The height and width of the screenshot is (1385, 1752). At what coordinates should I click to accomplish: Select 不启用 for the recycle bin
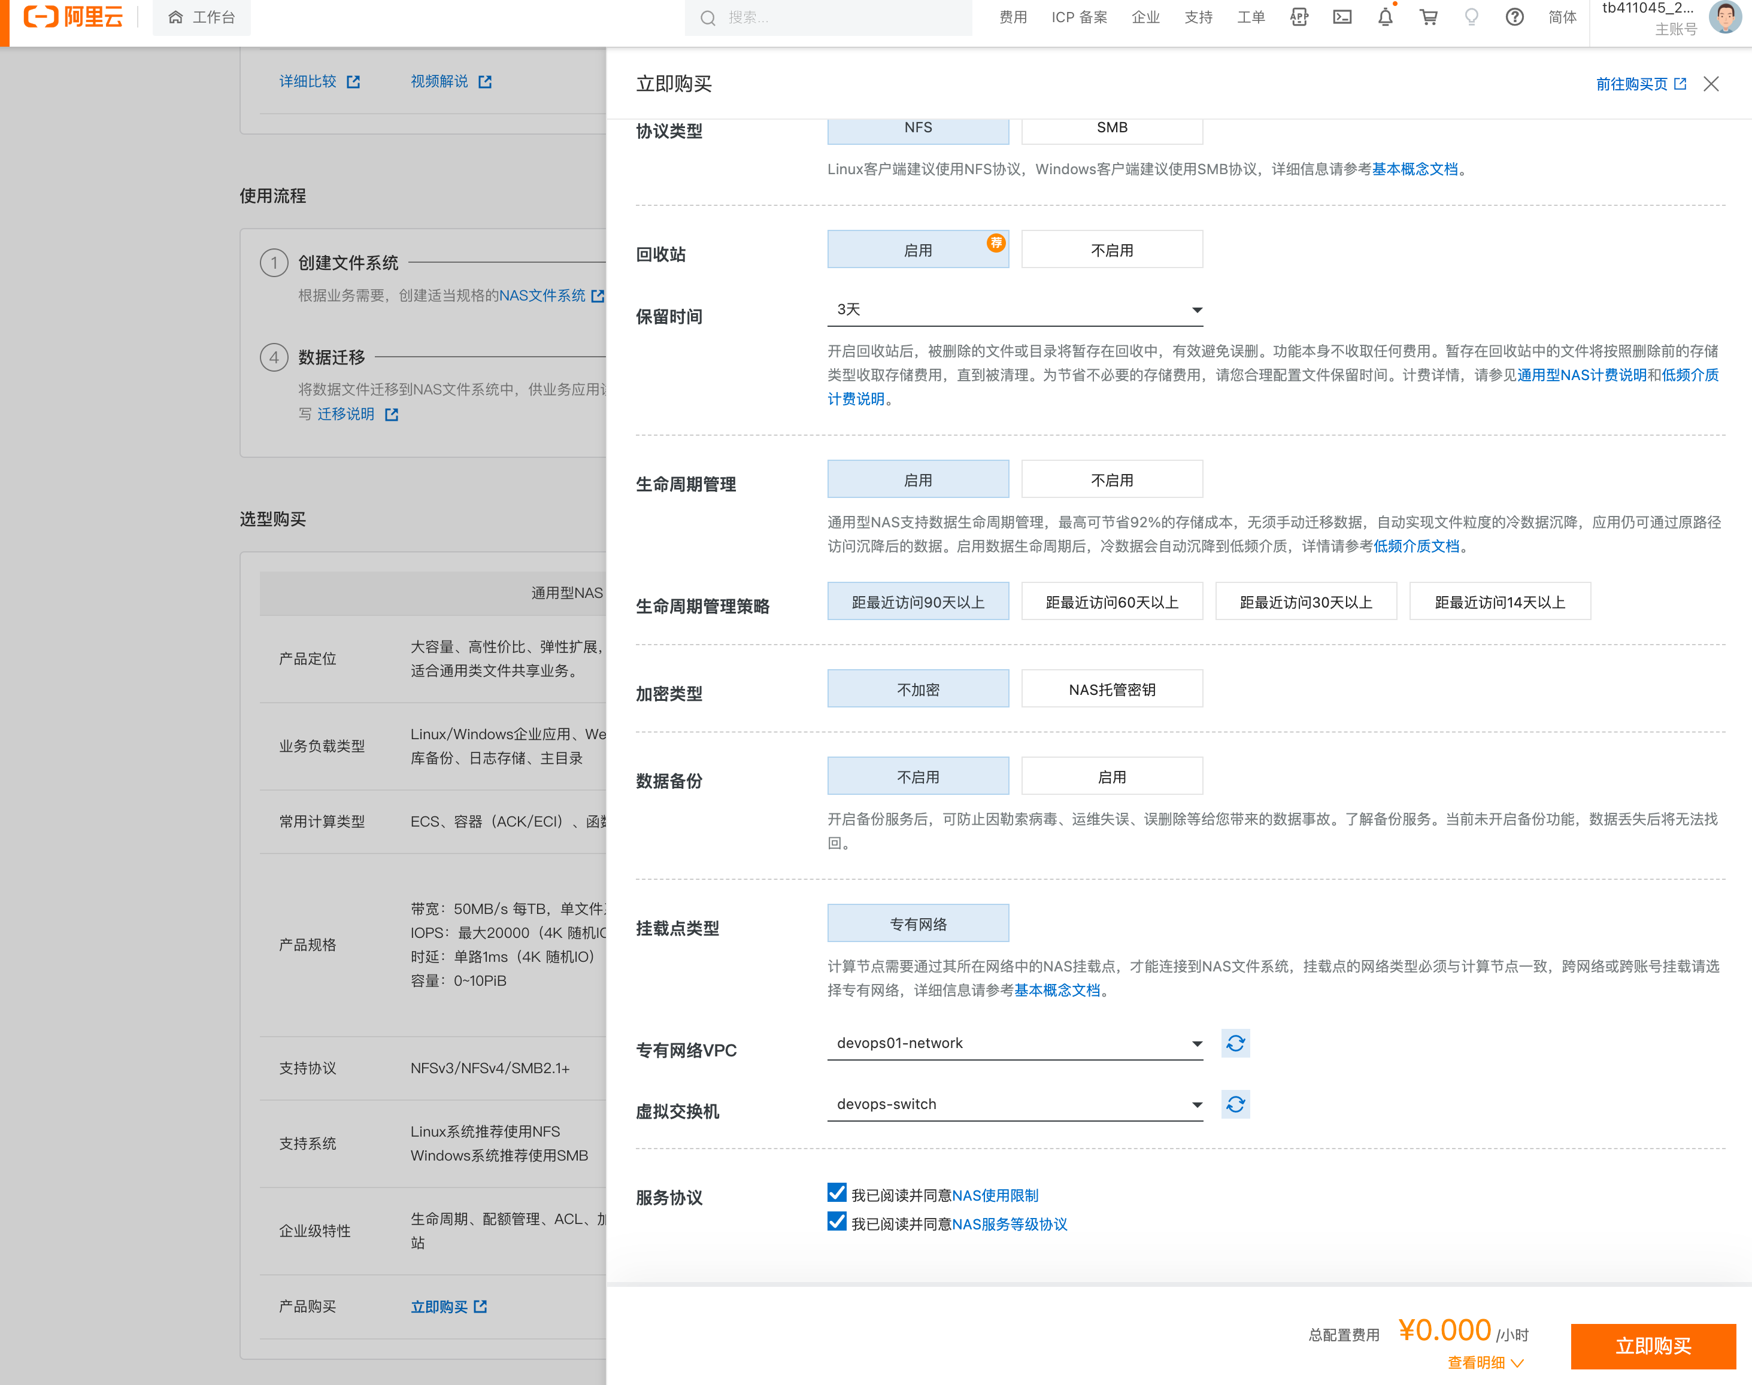[x=1111, y=250]
